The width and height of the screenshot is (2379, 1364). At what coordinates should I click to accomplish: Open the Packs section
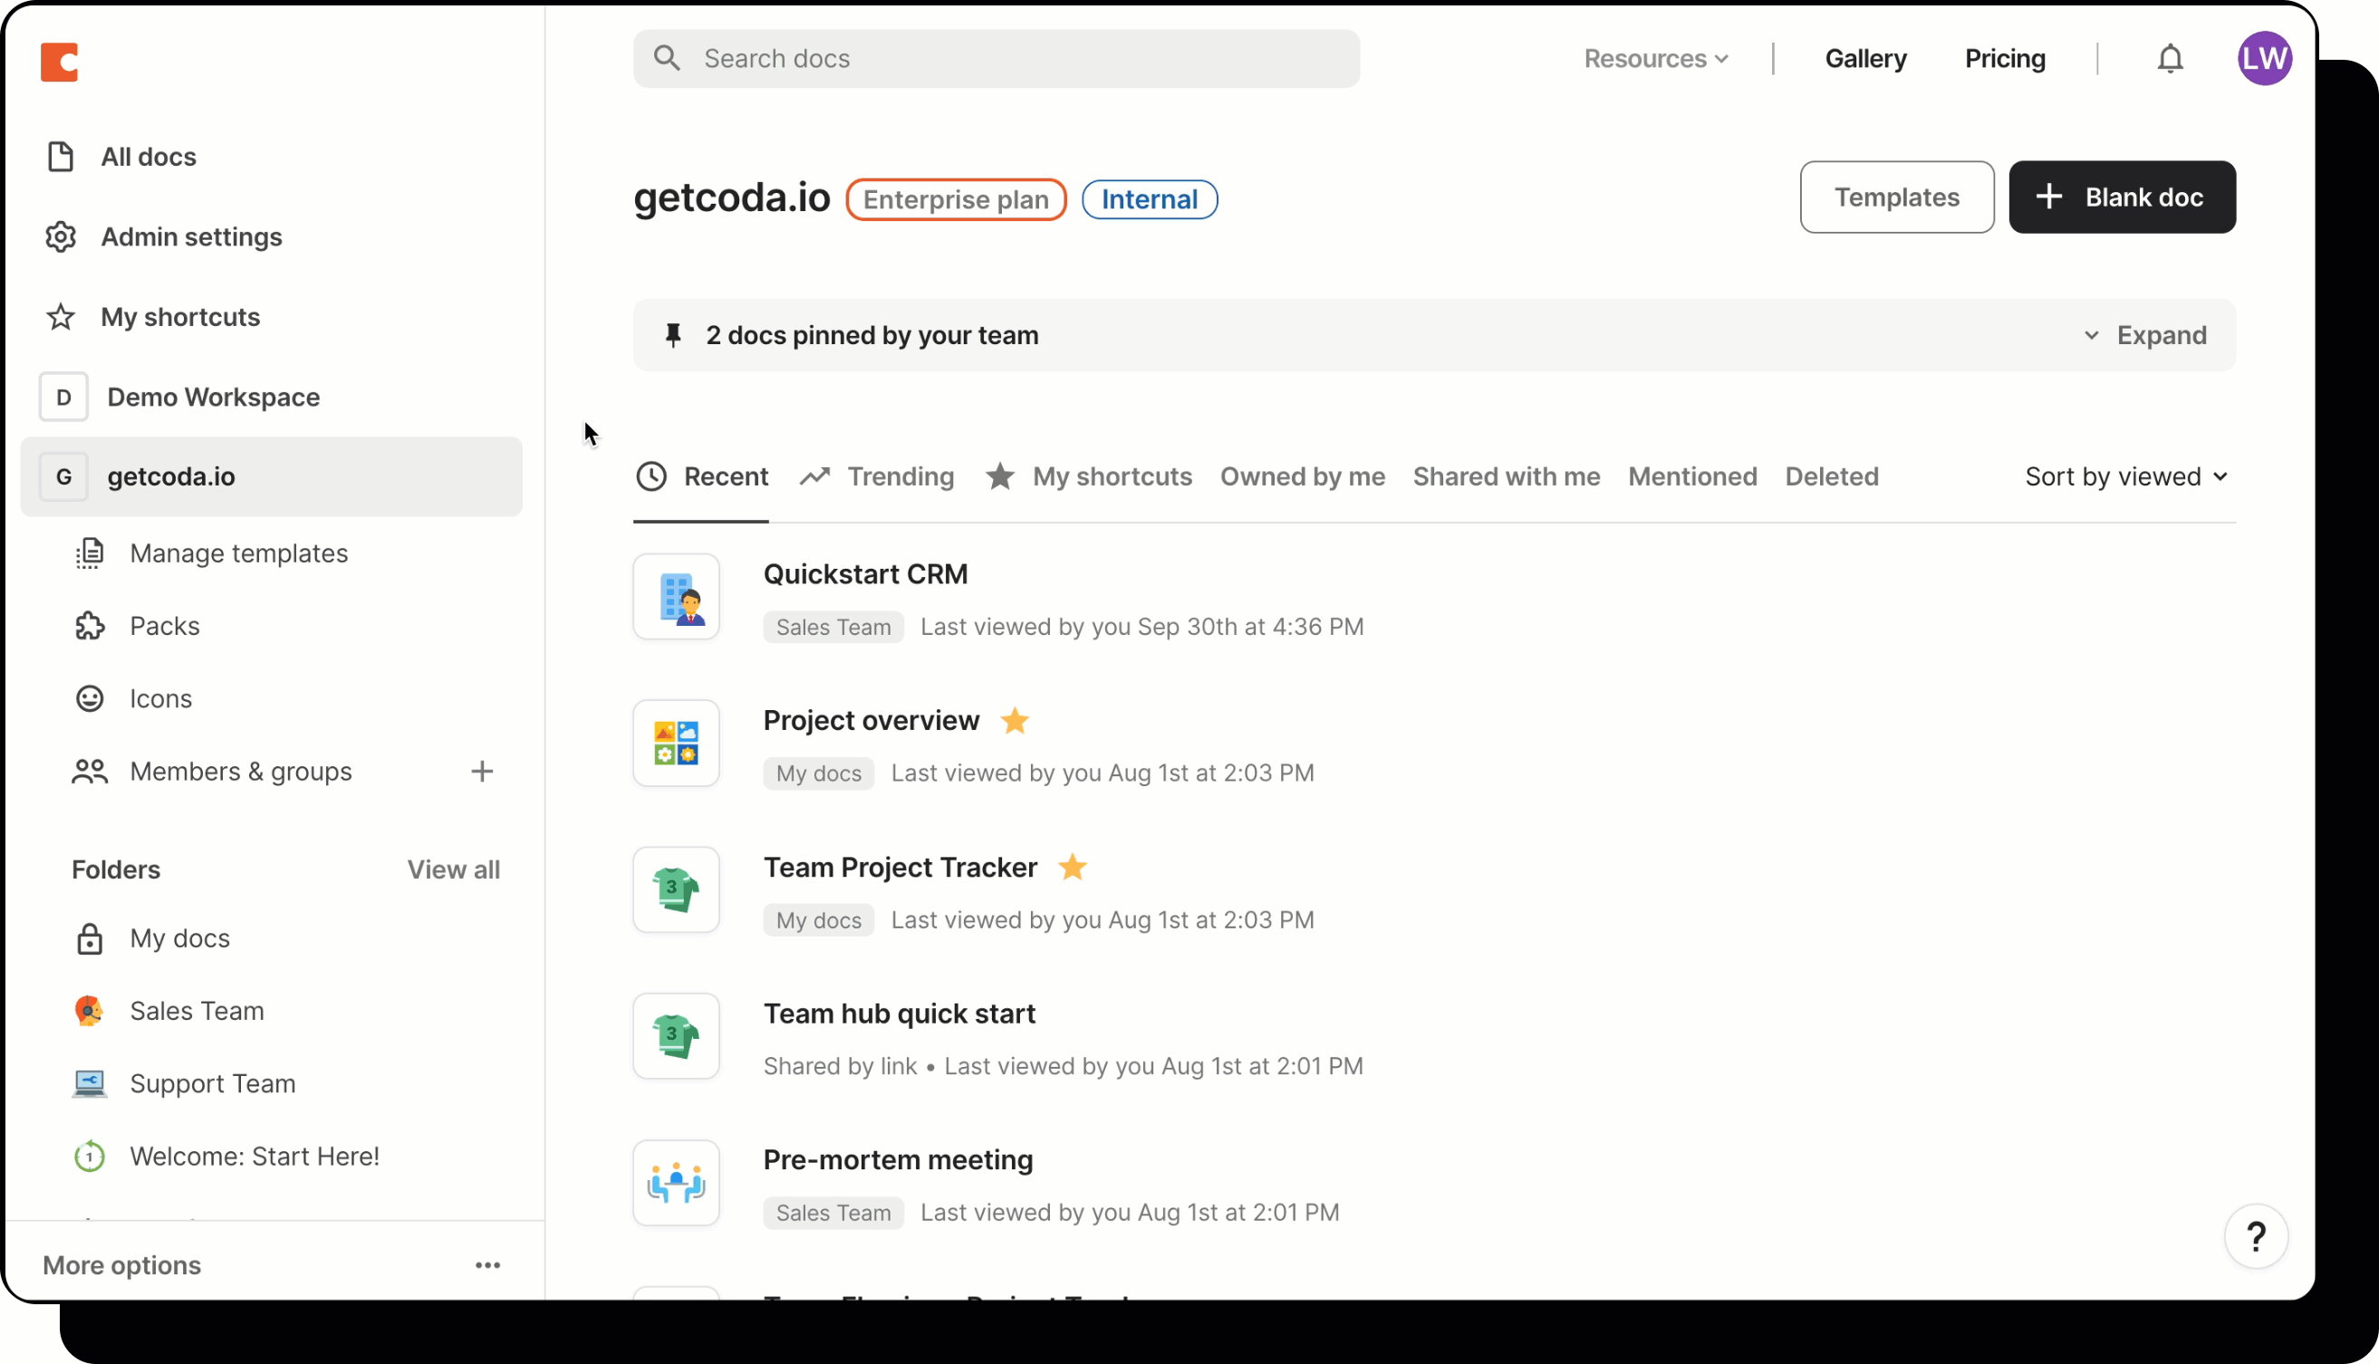tap(164, 625)
